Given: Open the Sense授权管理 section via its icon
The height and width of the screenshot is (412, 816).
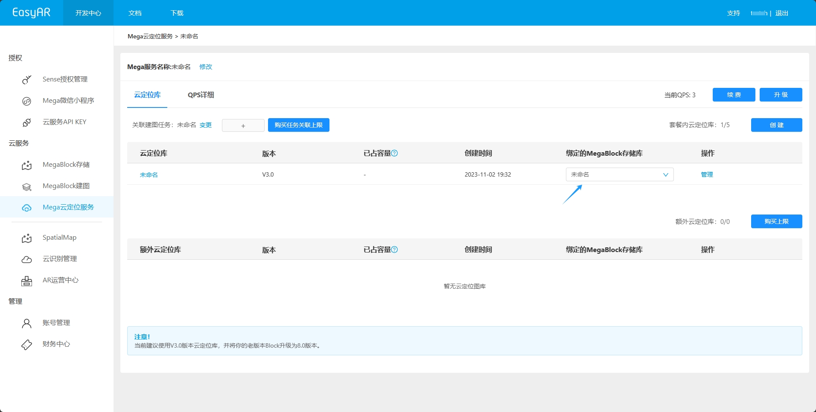Looking at the screenshot, I should click(26, 79).
